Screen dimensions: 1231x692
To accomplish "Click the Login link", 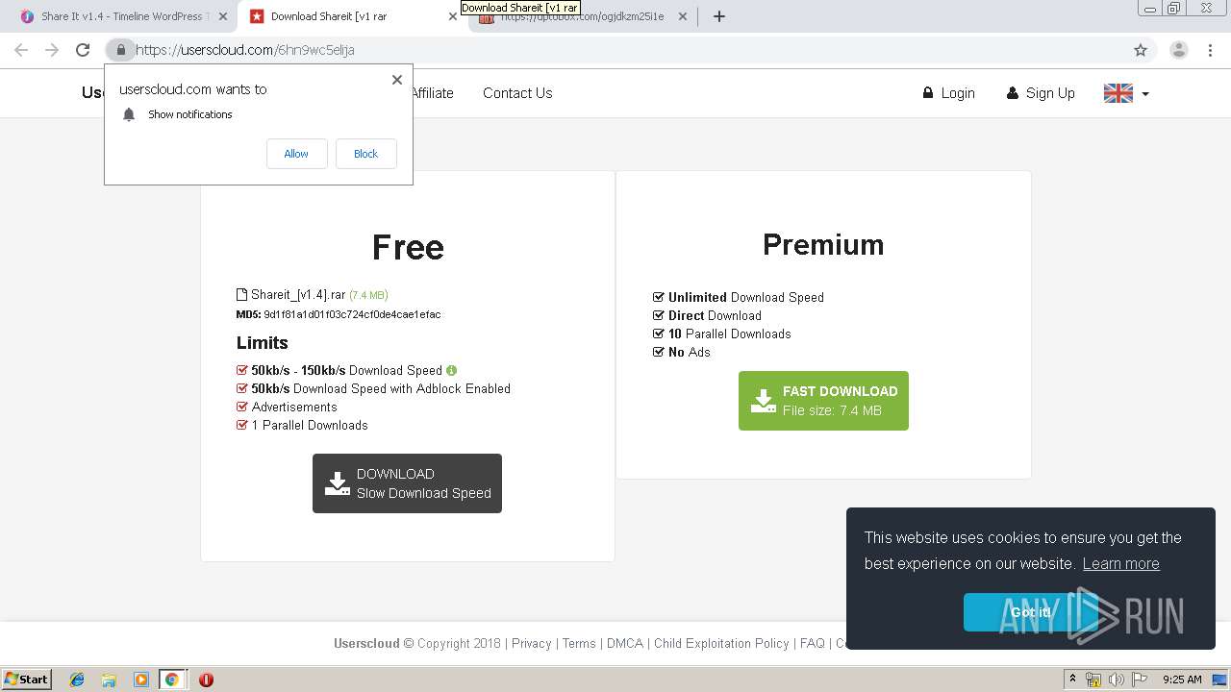I will pyautogui.click(x=948, y=93).
